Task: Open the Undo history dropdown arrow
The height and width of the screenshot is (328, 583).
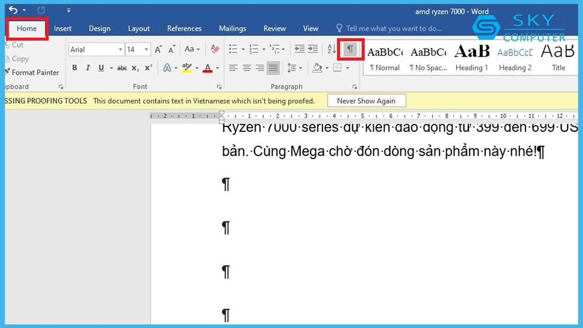Action: click(x=24, y=10)
